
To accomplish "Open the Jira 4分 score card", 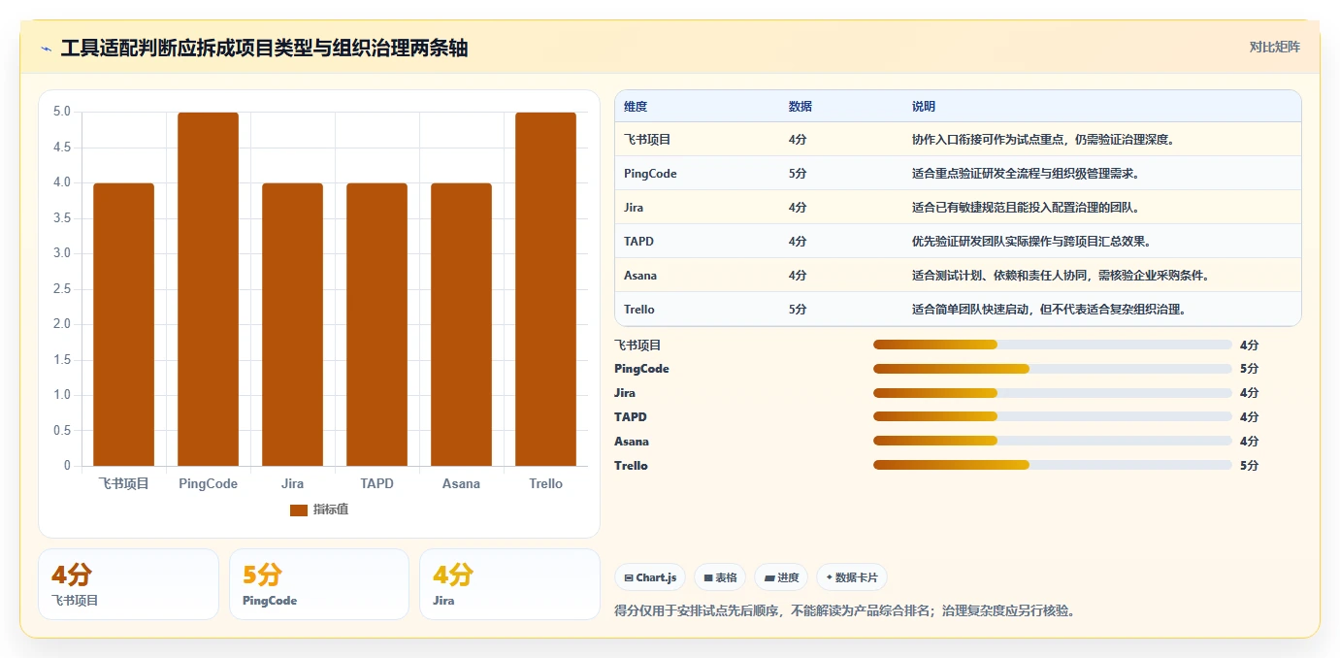I will point(509,584).
